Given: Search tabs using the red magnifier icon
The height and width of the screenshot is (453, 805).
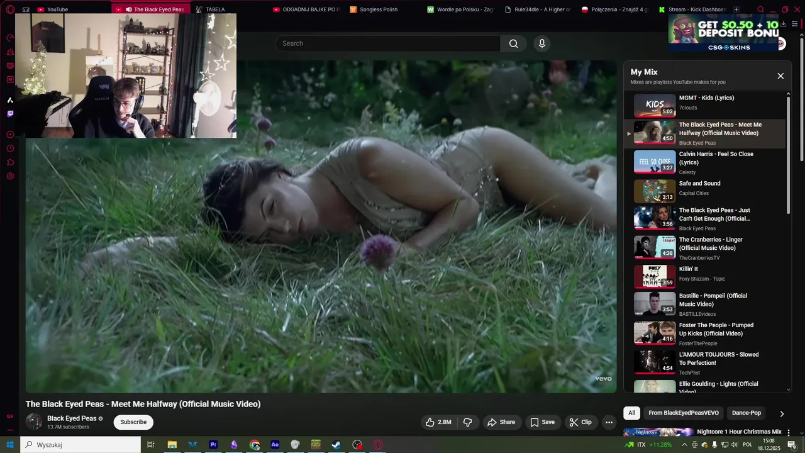Looking at the screenshot, I should pyautogui.click(x=760, y=9).
